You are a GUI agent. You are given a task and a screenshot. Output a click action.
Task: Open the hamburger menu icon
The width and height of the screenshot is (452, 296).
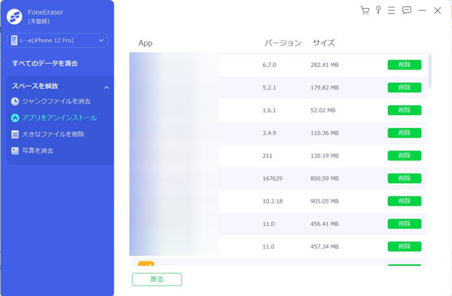pyautogui.click(x=391, y=11)
